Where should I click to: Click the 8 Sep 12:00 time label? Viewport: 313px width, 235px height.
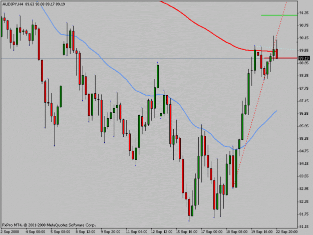tap(86, 232)
